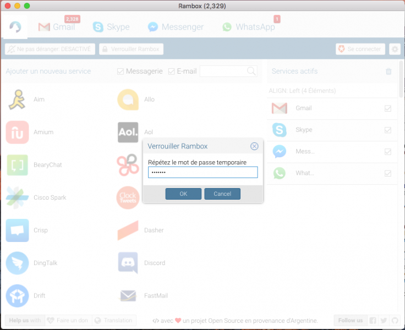Click the Faire un don button
The height and width of the screenshot is (330, 405).
point(68,321)
